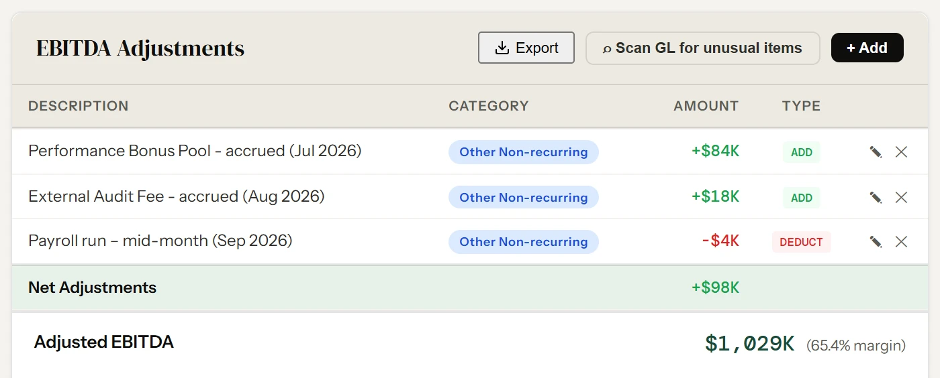Remove the Payroll run mid-month adjustment
Screen dimensions: 940x378
click(901, 241)
